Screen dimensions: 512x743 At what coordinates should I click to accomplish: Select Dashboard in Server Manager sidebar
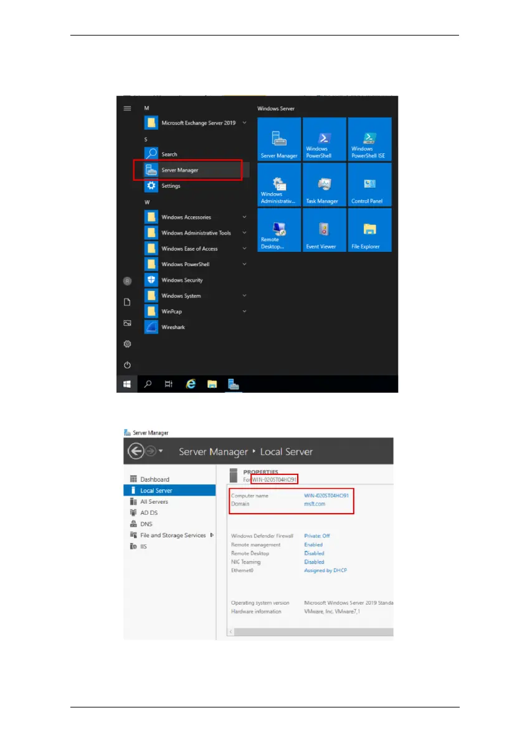(x=169, y=479)
